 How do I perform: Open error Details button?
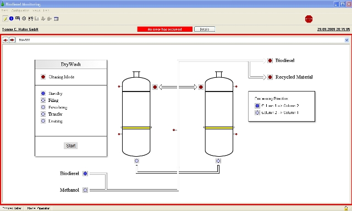click(205, 29)
